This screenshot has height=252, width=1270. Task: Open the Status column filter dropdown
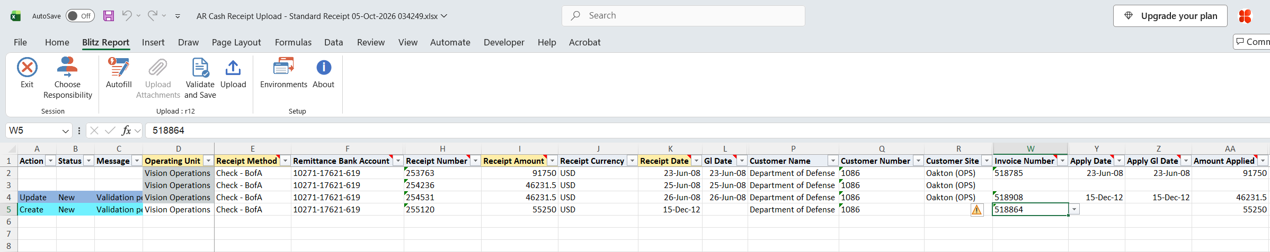[88, 161]
